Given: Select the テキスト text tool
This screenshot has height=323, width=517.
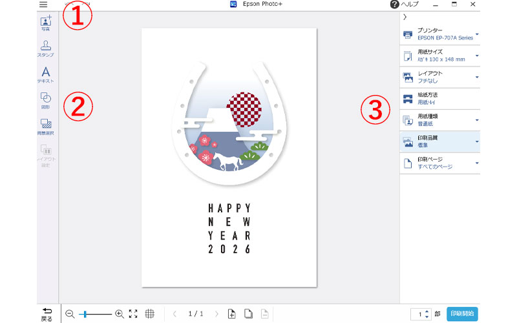Looking at the screenshot, I should tap(46, 74).
